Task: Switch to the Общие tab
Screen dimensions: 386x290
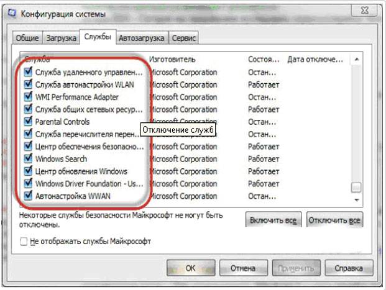Action: pyautogui.click(x=28, y=39)
